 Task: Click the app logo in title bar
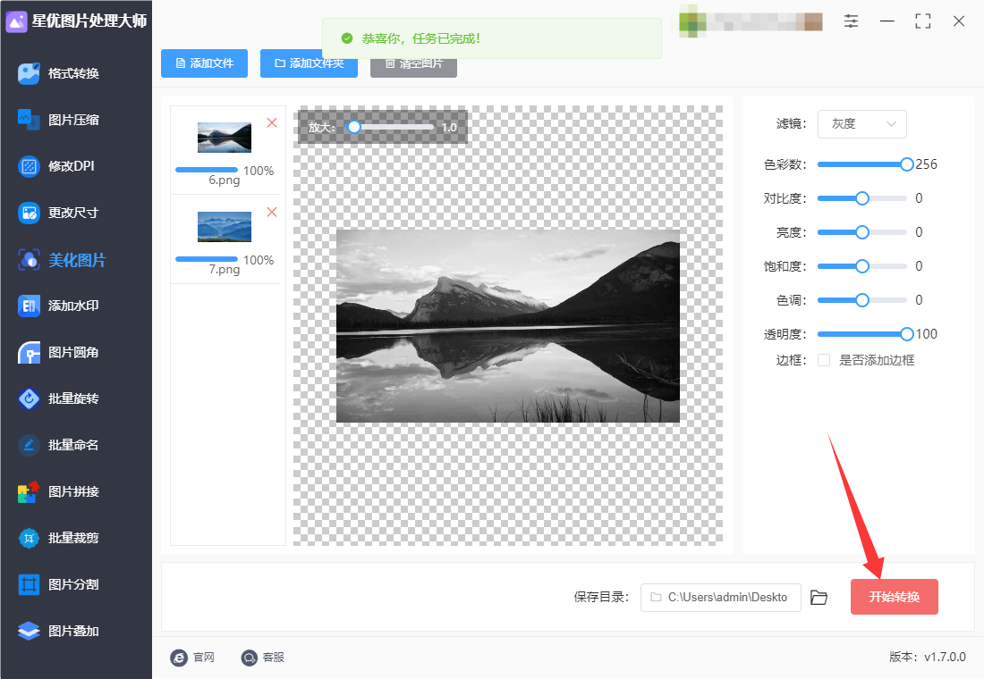[16, 21]
